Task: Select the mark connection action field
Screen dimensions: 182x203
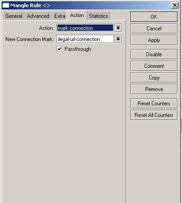Action: (85, 28)
